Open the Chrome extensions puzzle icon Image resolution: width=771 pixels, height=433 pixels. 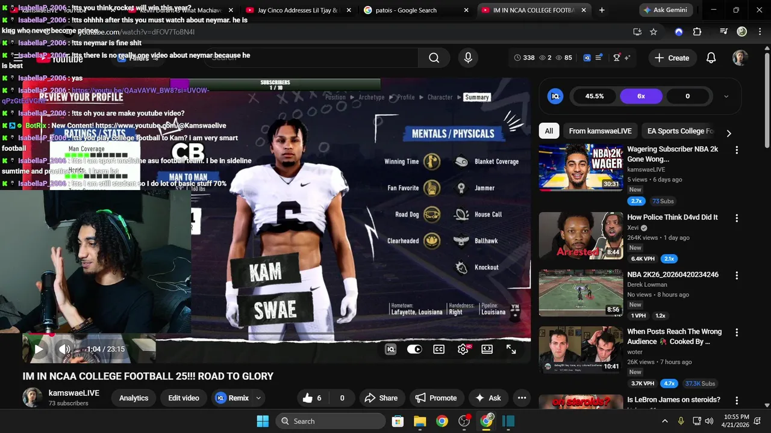(x=697, y=32)
